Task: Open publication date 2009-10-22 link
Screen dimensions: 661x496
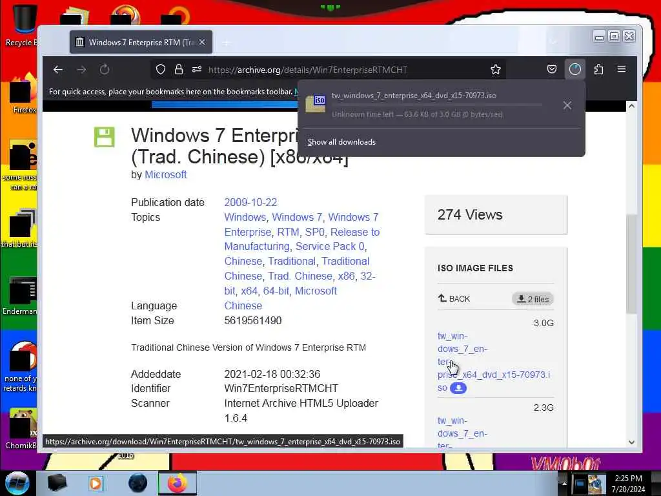Action: (x=250, y=202)
